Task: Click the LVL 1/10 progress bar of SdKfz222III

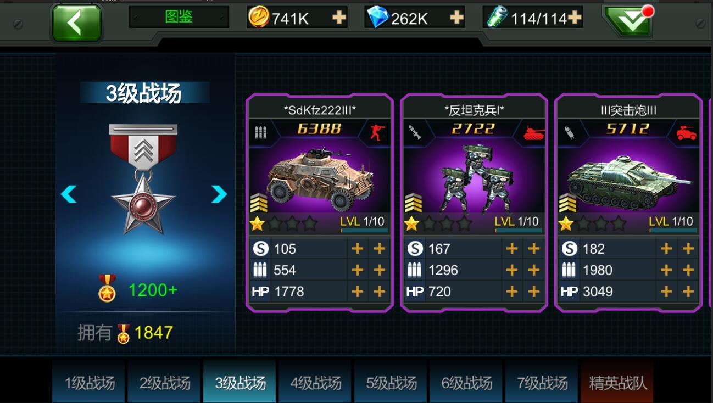Action: pyautogui.click(x=364, y=231)
